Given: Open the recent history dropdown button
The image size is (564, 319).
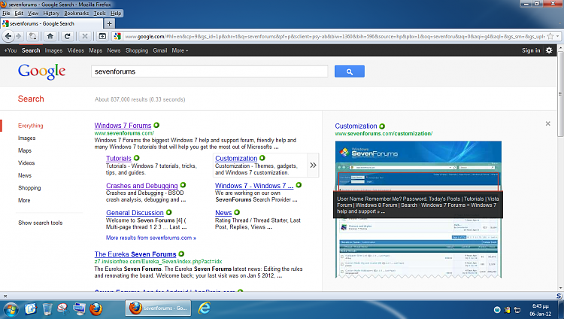Looking at the screenshot, I should [32, 36].
